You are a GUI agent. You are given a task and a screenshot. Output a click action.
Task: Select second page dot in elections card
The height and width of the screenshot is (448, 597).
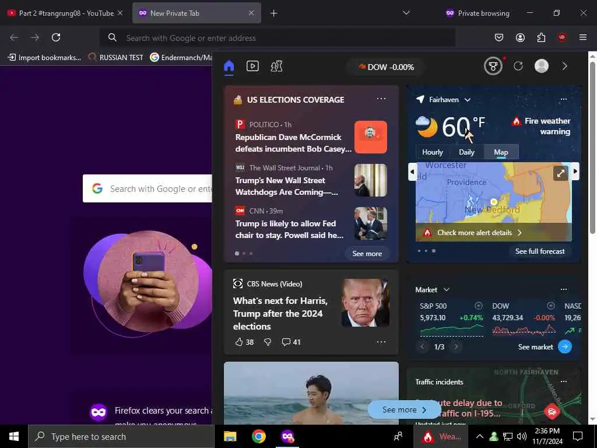(x=244, y=253)
